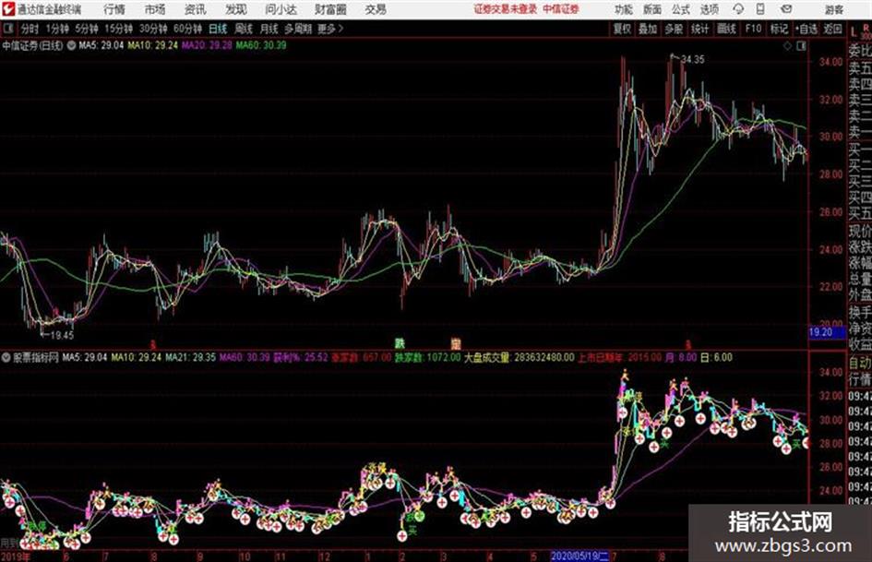Click the 叠加 overlay toolbar button
The height and width of the screenshot is (562, 872).
(x=648, y=29)
